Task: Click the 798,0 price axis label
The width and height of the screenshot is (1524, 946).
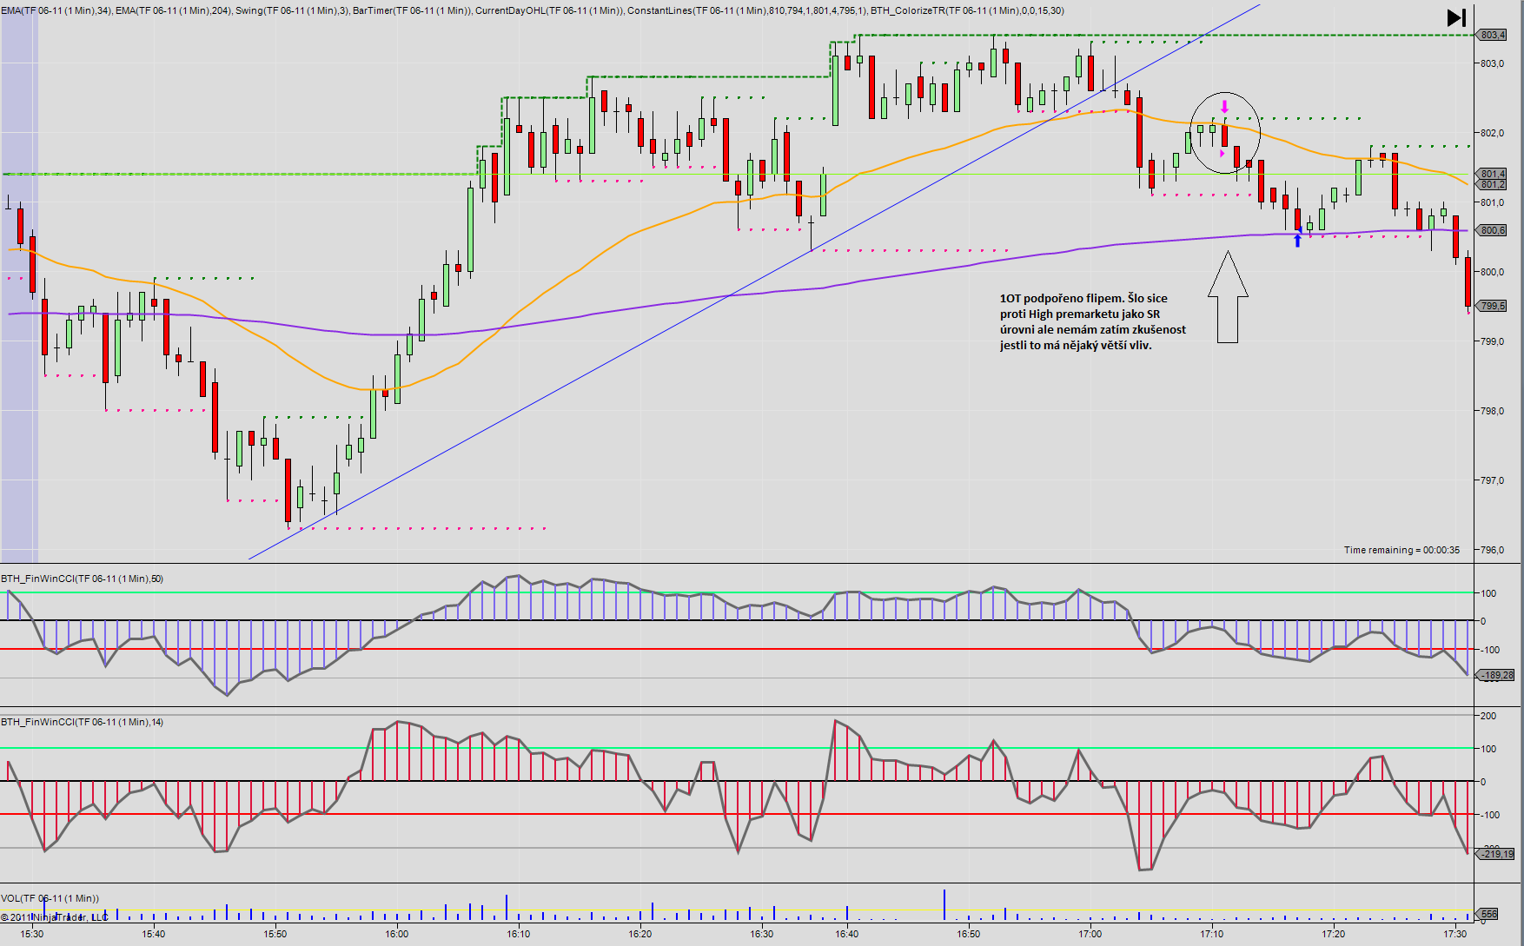Action: point(1492,411)
